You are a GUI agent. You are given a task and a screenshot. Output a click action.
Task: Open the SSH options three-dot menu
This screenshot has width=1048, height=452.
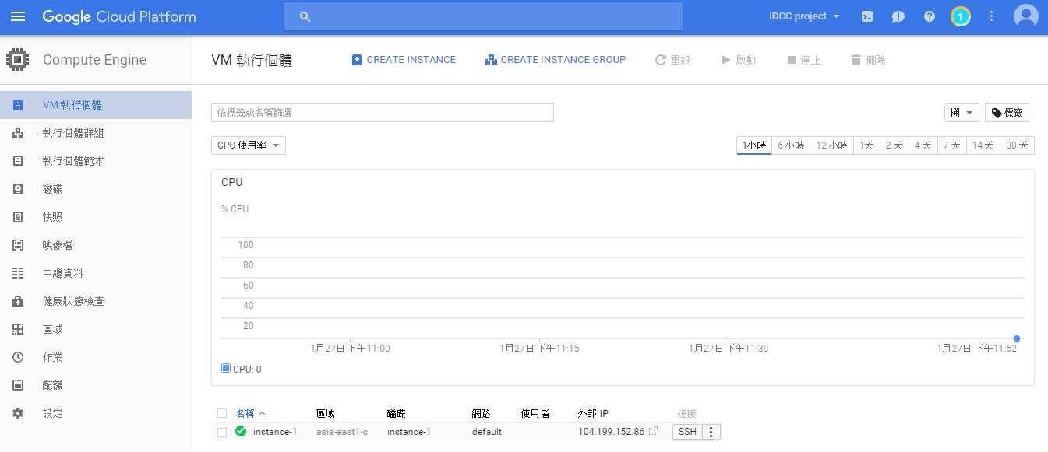coord(711,432)
